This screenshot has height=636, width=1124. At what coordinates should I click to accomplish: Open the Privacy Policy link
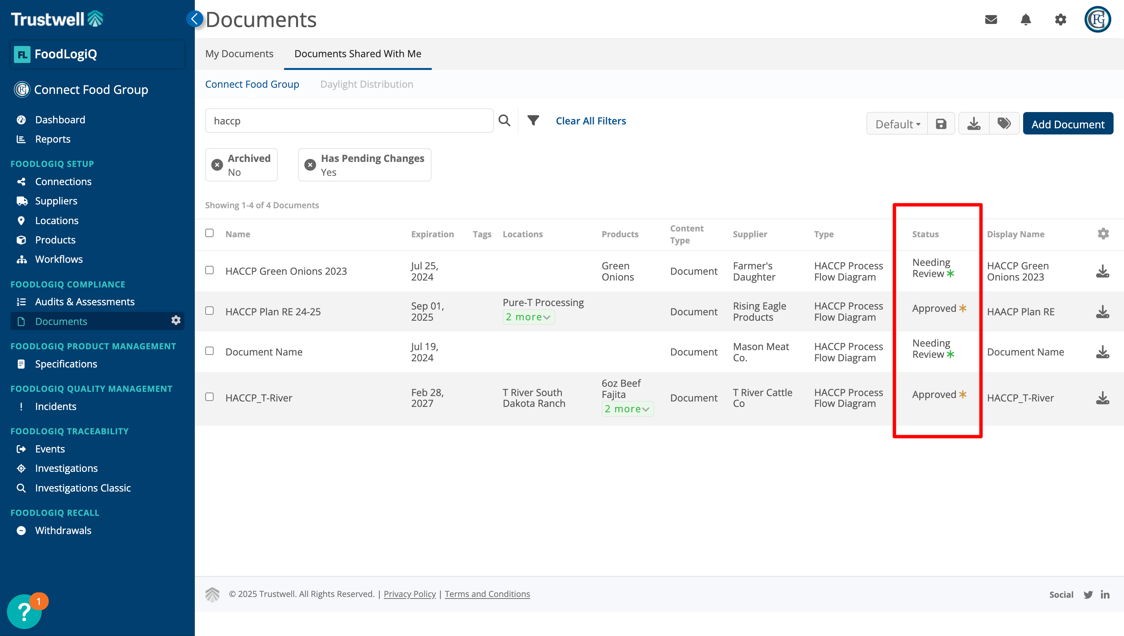[409, 594]
